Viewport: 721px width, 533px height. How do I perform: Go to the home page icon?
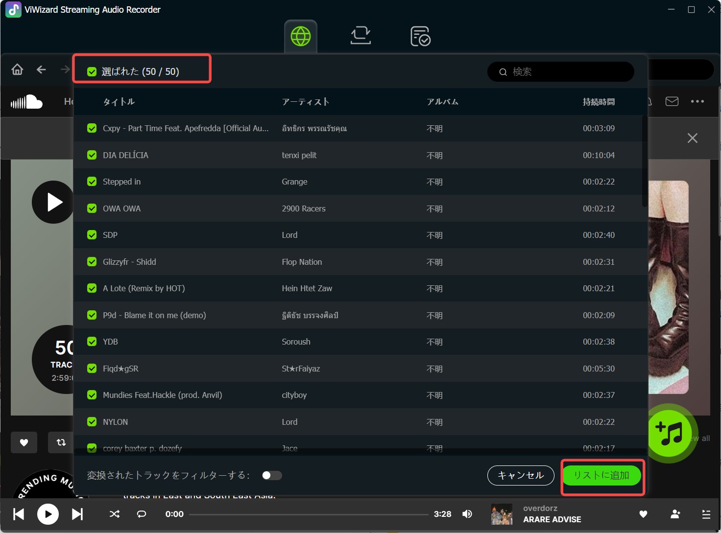17,70
